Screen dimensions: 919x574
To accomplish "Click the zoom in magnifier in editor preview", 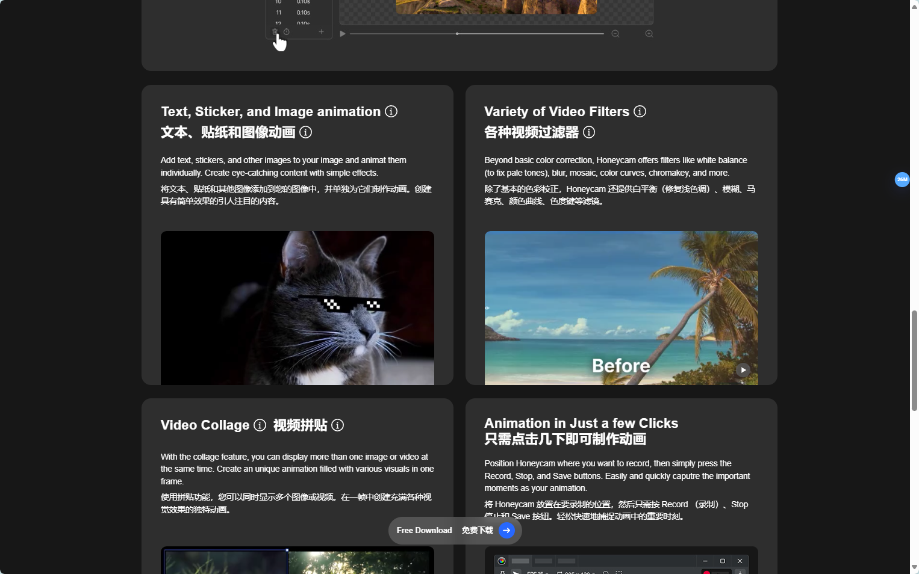I will coord(649,34).
